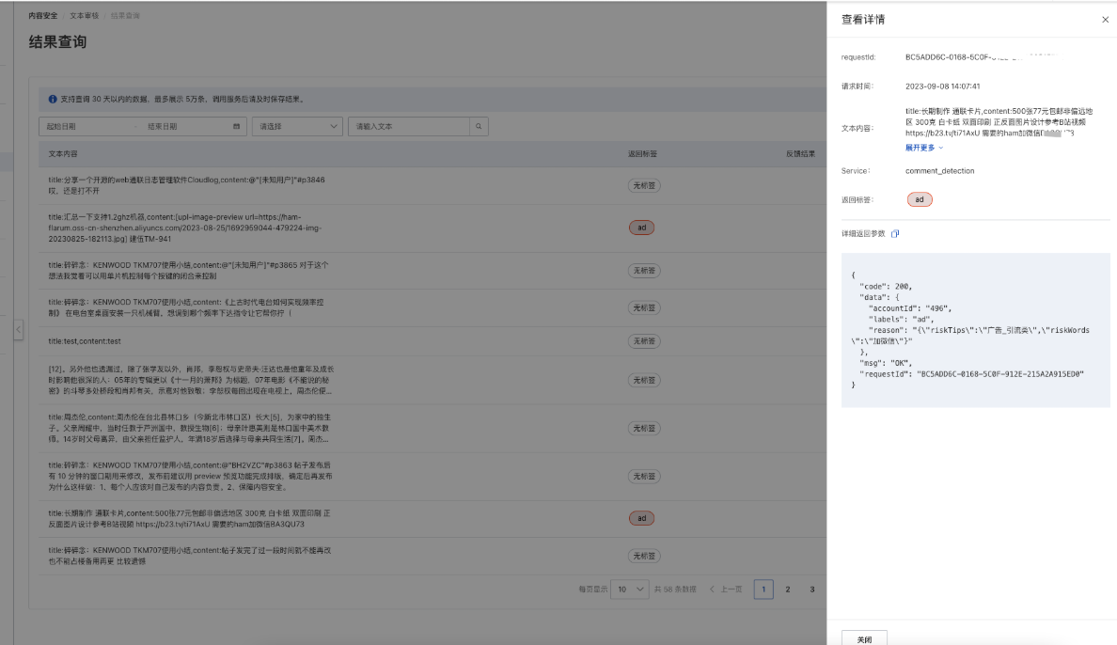Click the 上一页 previous page control
Image resolution: width=1117 pixels, height=645 pixels.
[x=726, y=590]
